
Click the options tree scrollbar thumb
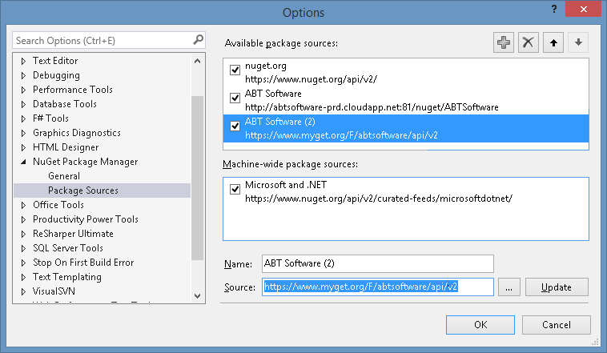[x=198, y=178]
